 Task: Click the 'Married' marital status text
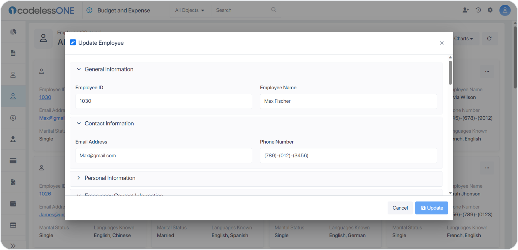coord(166,236)
